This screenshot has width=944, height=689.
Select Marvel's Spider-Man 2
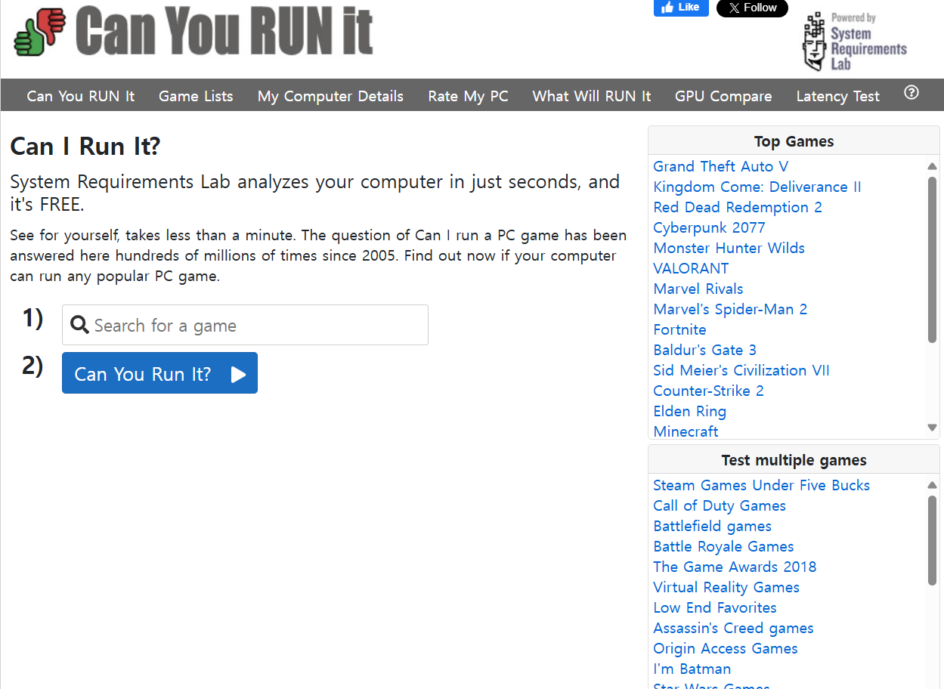coord(730,309)
